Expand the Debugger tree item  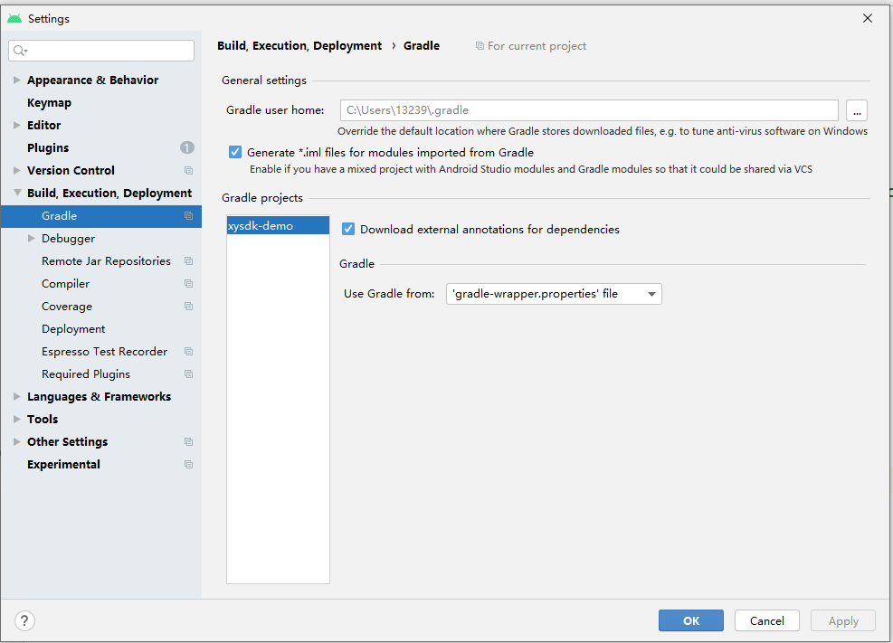pos(29,238)
